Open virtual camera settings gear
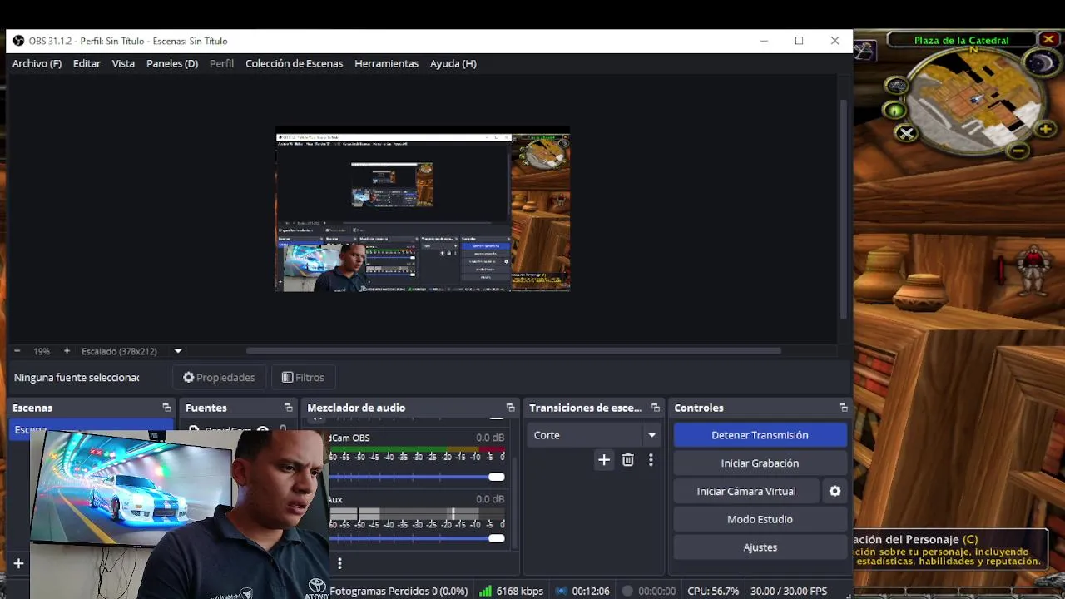Screen dimensions: 1065x599 (x=835, y=492)
